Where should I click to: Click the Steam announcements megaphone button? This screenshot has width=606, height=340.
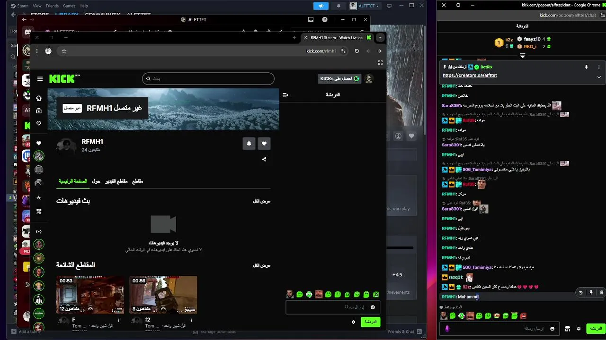pyautogui.click(x=321, y=6)
